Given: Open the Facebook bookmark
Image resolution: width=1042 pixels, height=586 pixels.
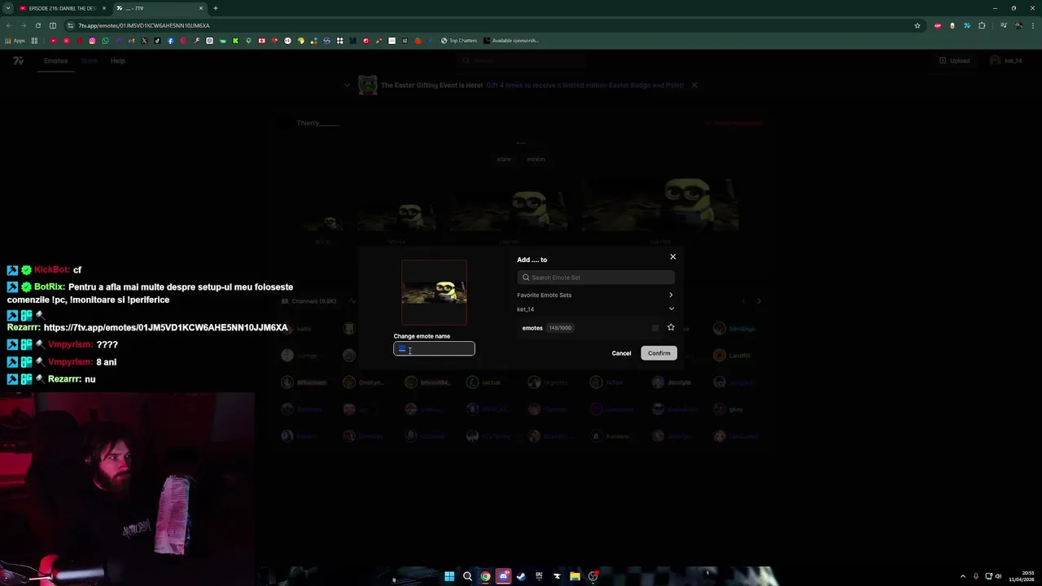Looking at the screenshot, I should [x=170, y=41].
